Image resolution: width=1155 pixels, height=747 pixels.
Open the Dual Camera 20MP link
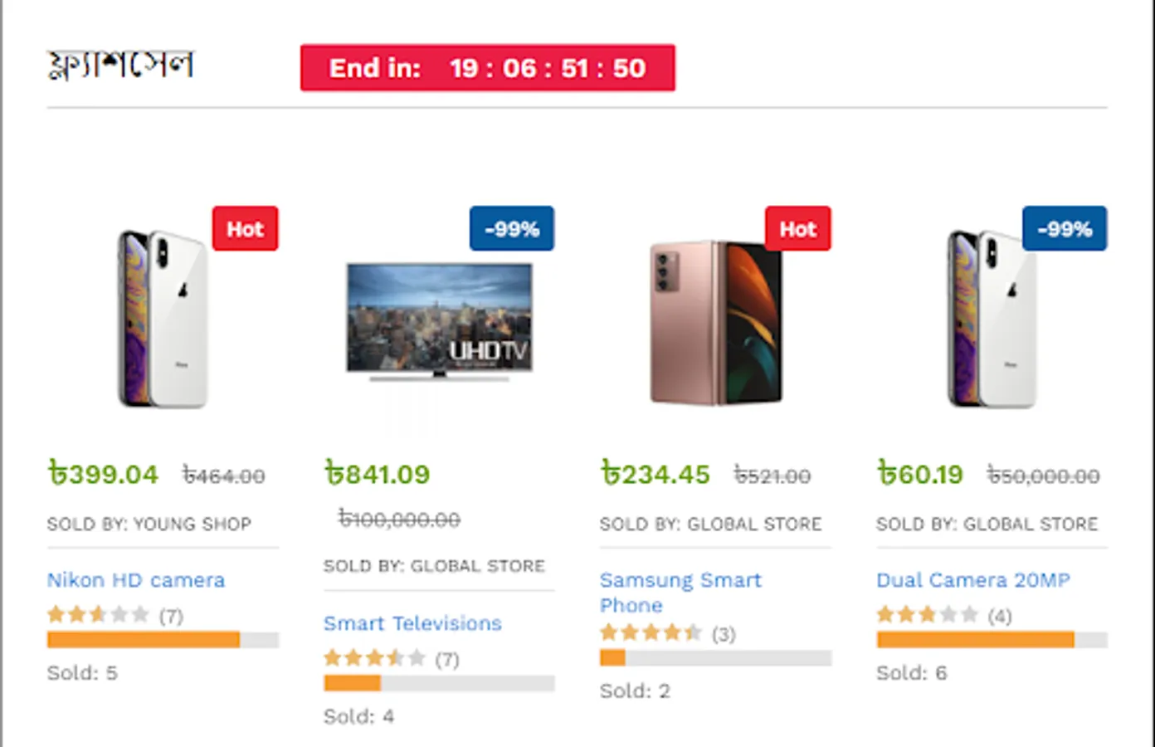(972, 580)
